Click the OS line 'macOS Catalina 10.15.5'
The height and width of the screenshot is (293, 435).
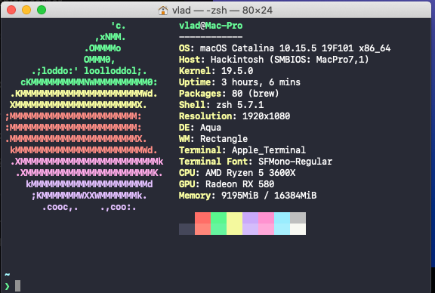click(285, 48)
